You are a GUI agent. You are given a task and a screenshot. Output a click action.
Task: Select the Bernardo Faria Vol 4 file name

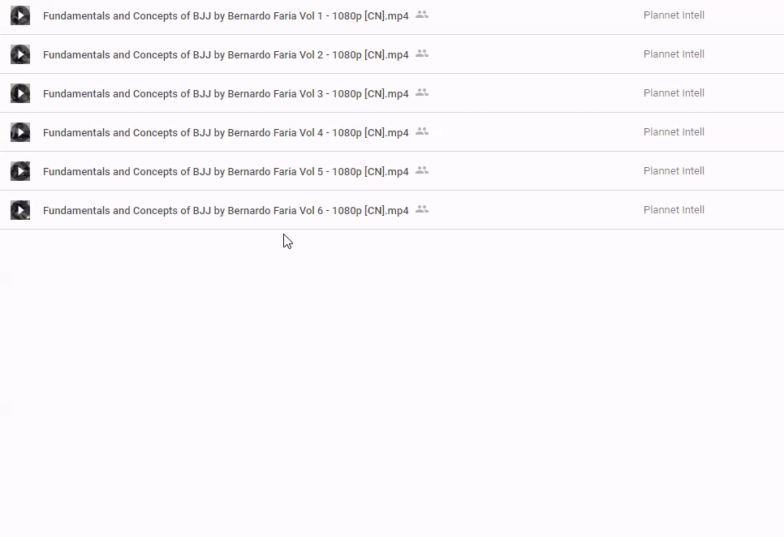pos(226,132)
